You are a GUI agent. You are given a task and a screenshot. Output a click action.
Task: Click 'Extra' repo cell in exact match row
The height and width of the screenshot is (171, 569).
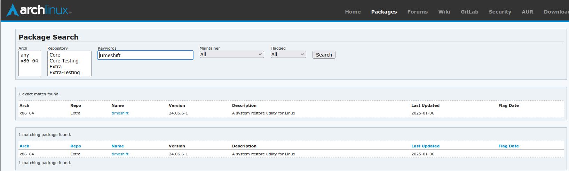75,113
